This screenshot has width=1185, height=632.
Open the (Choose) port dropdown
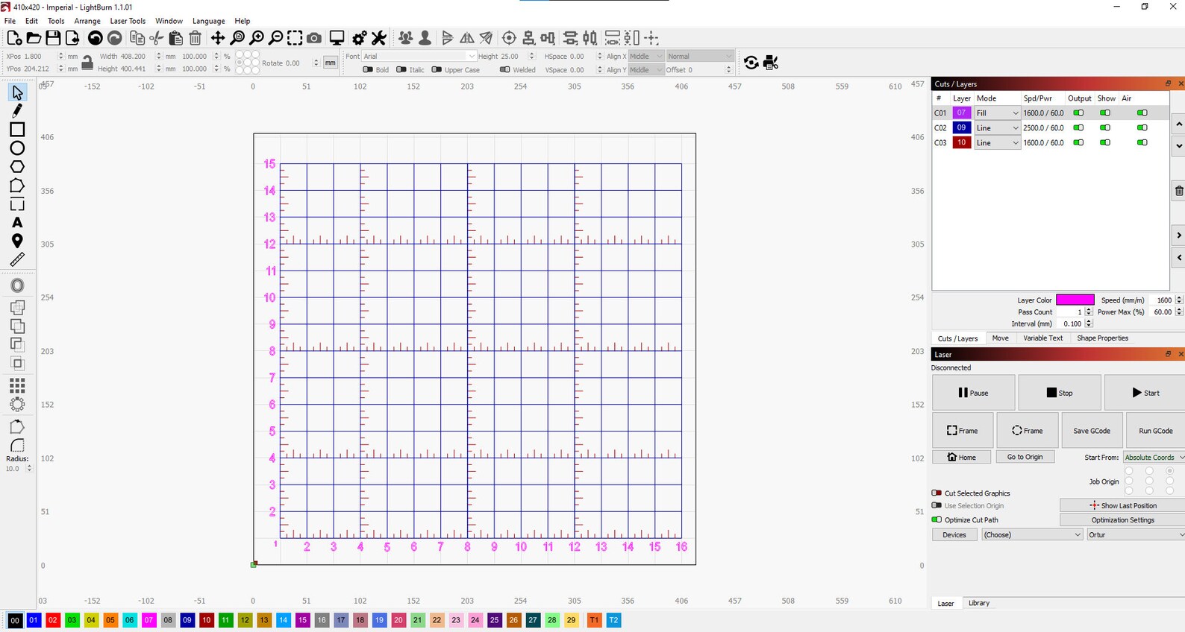(1032, 535)
